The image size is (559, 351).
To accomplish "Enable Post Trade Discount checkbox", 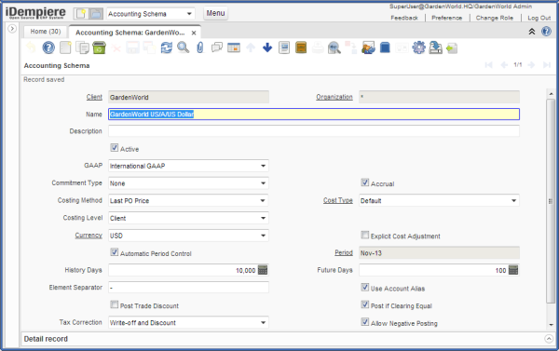I will pyautogui.click(x=114, y=304).
